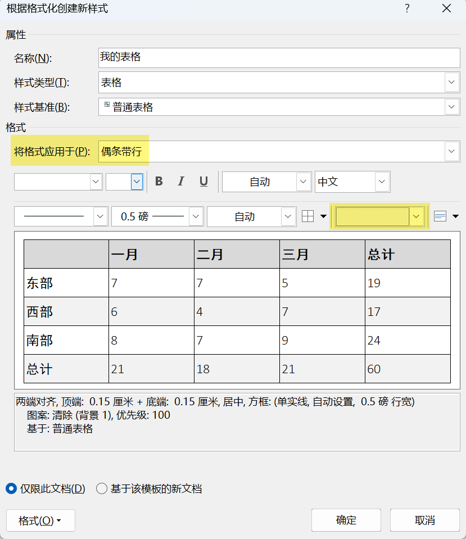The width and height of the screenshot is (466, 539).
Task: Open 格式(O) menu button
Action: [x=40, y=520]
